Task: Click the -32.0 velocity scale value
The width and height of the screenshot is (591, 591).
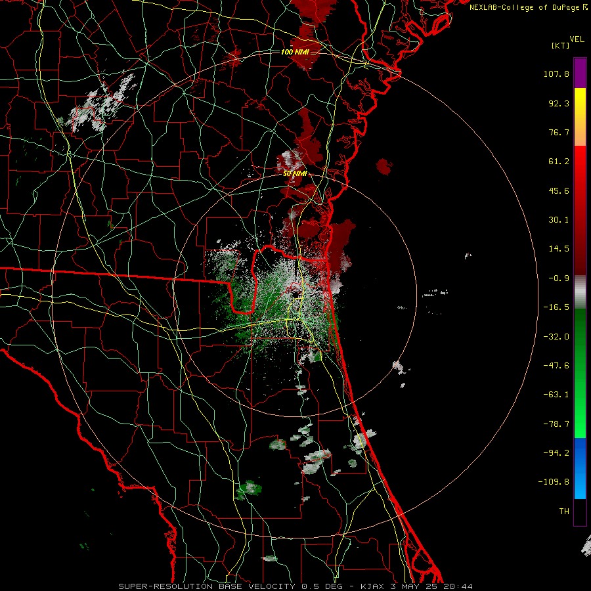Action: [556, 337]
